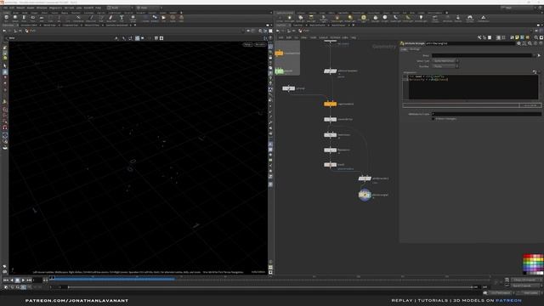Screen dimensions: 544x306
Task: Switch to the Geometry Spreadsheet pane tab
Action: (x=117, y=25)
